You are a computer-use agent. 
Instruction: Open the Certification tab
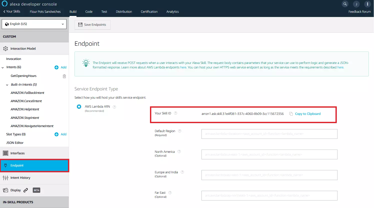149,12
